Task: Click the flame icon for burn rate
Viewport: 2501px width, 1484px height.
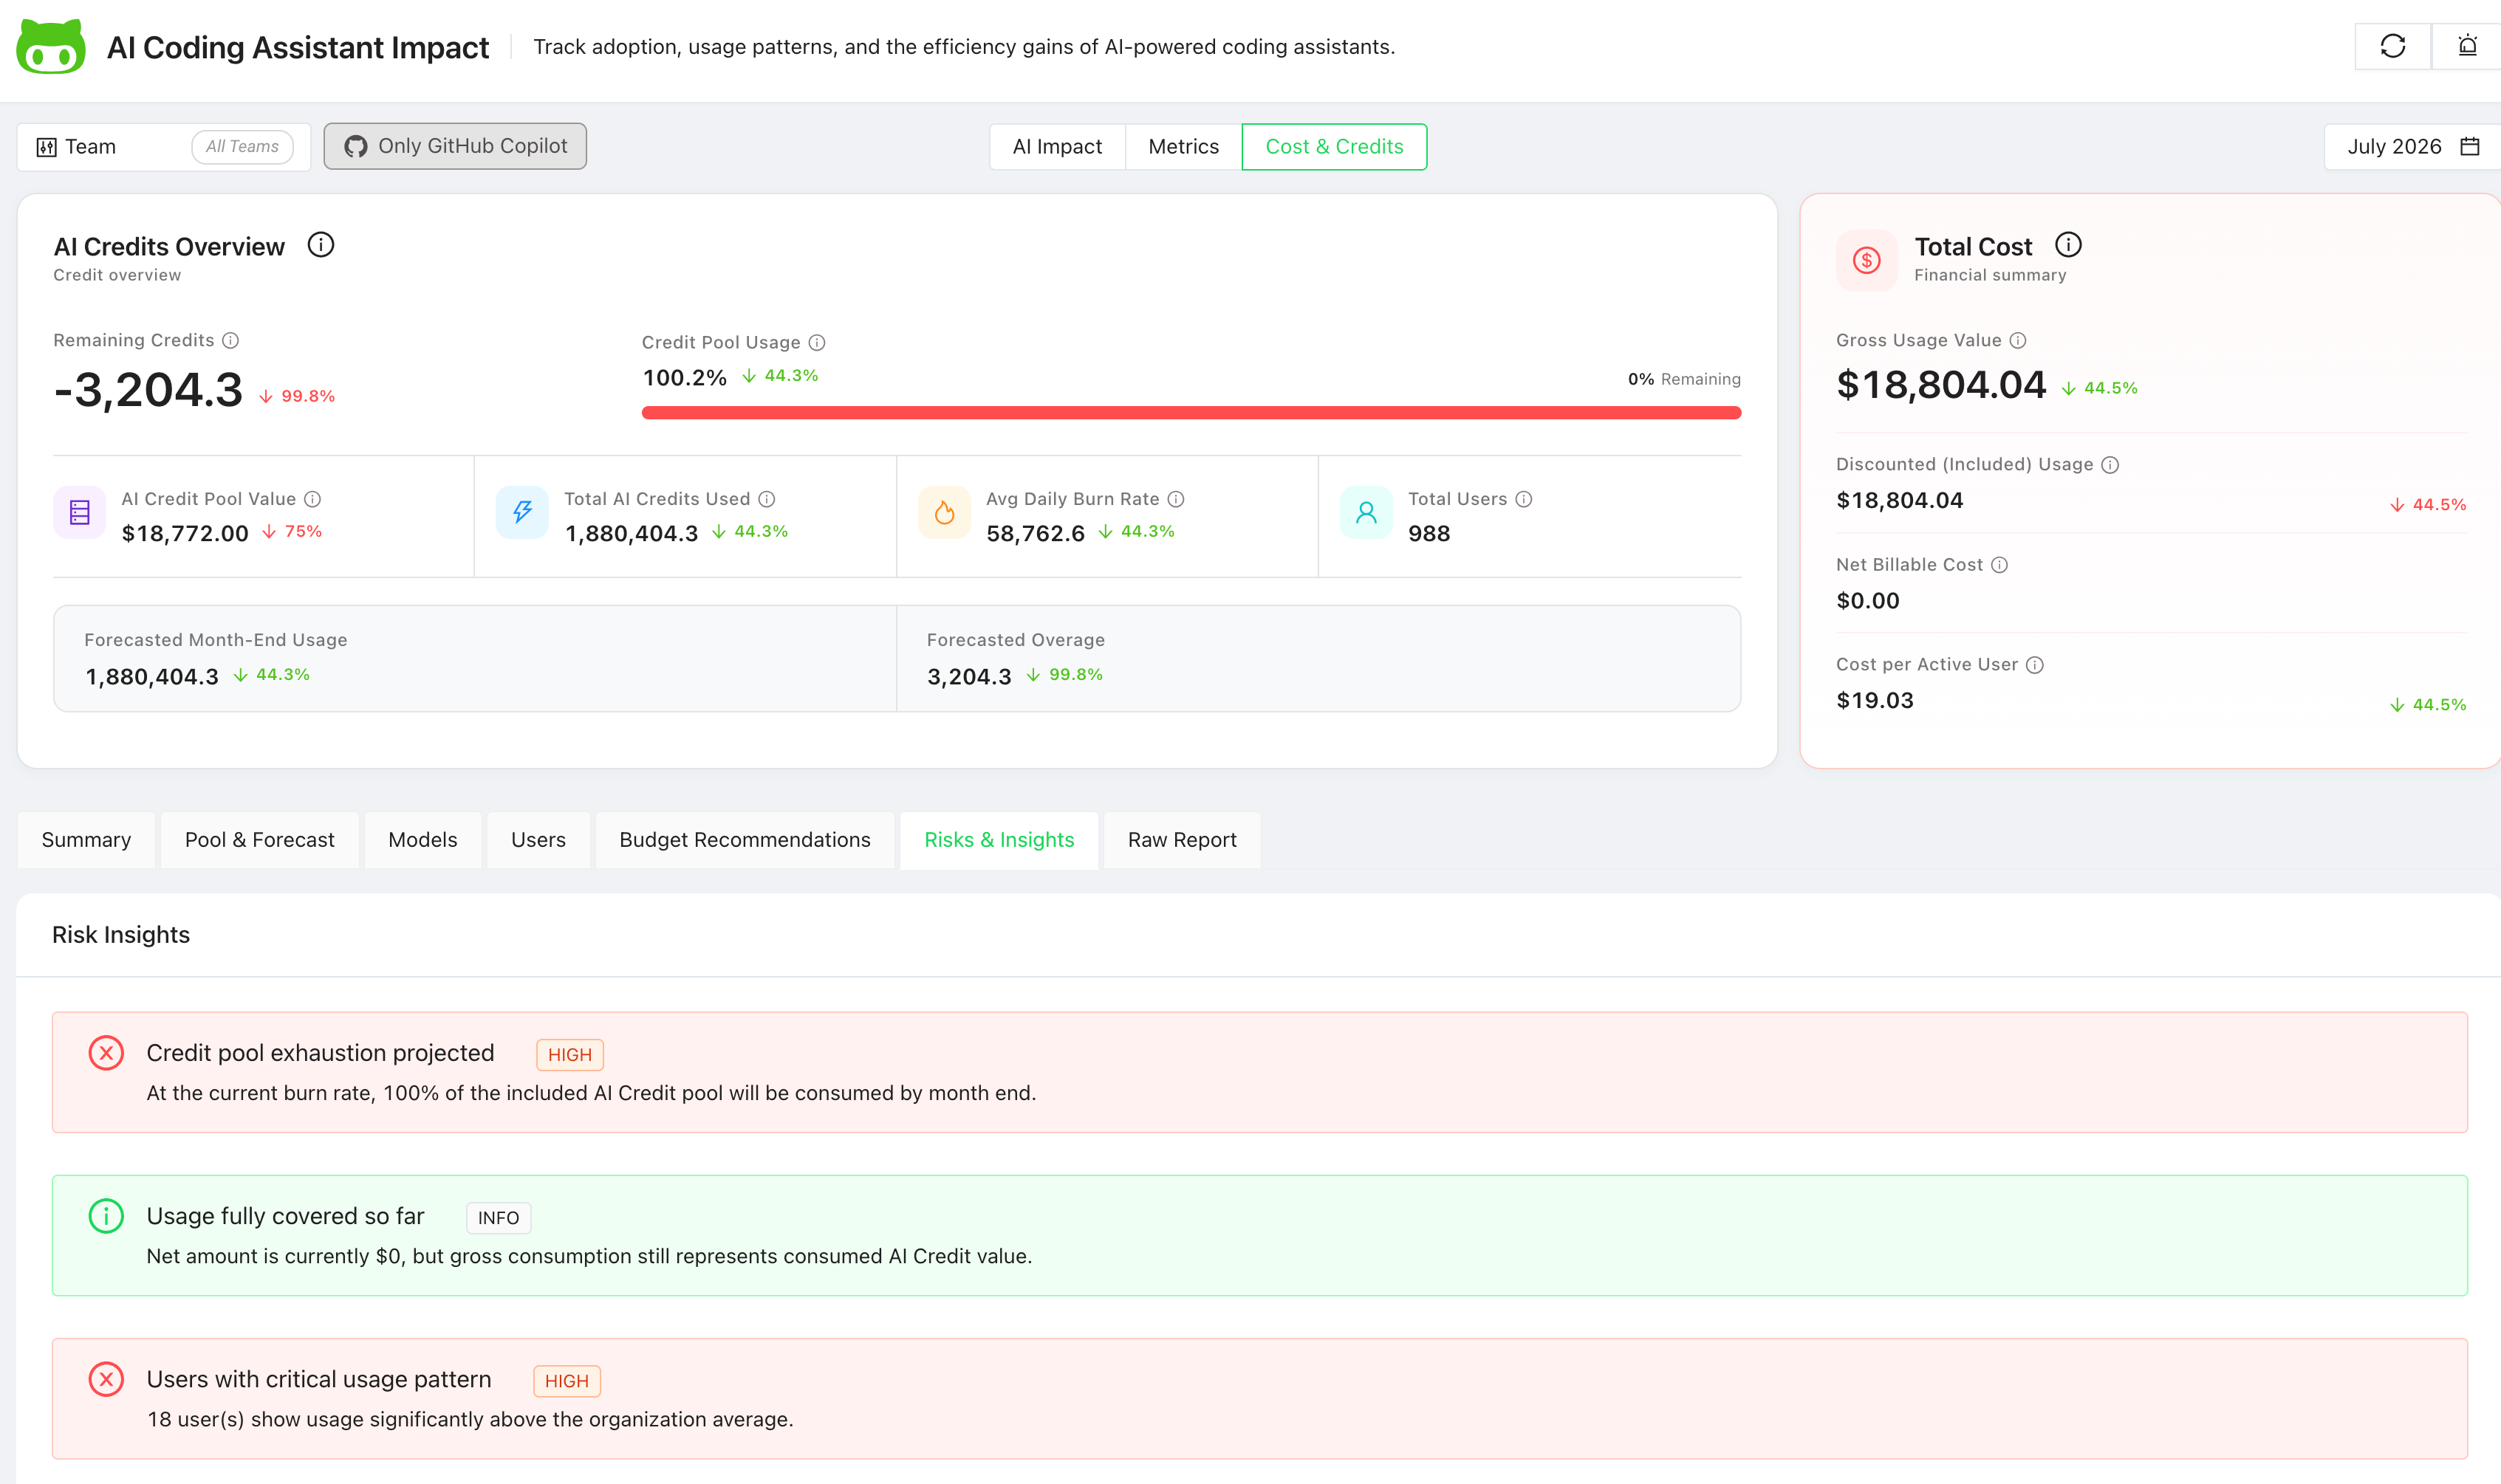Action: point(943,513)
